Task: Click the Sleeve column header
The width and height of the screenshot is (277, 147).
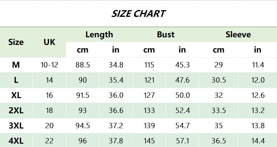Action: coord(238,34)
